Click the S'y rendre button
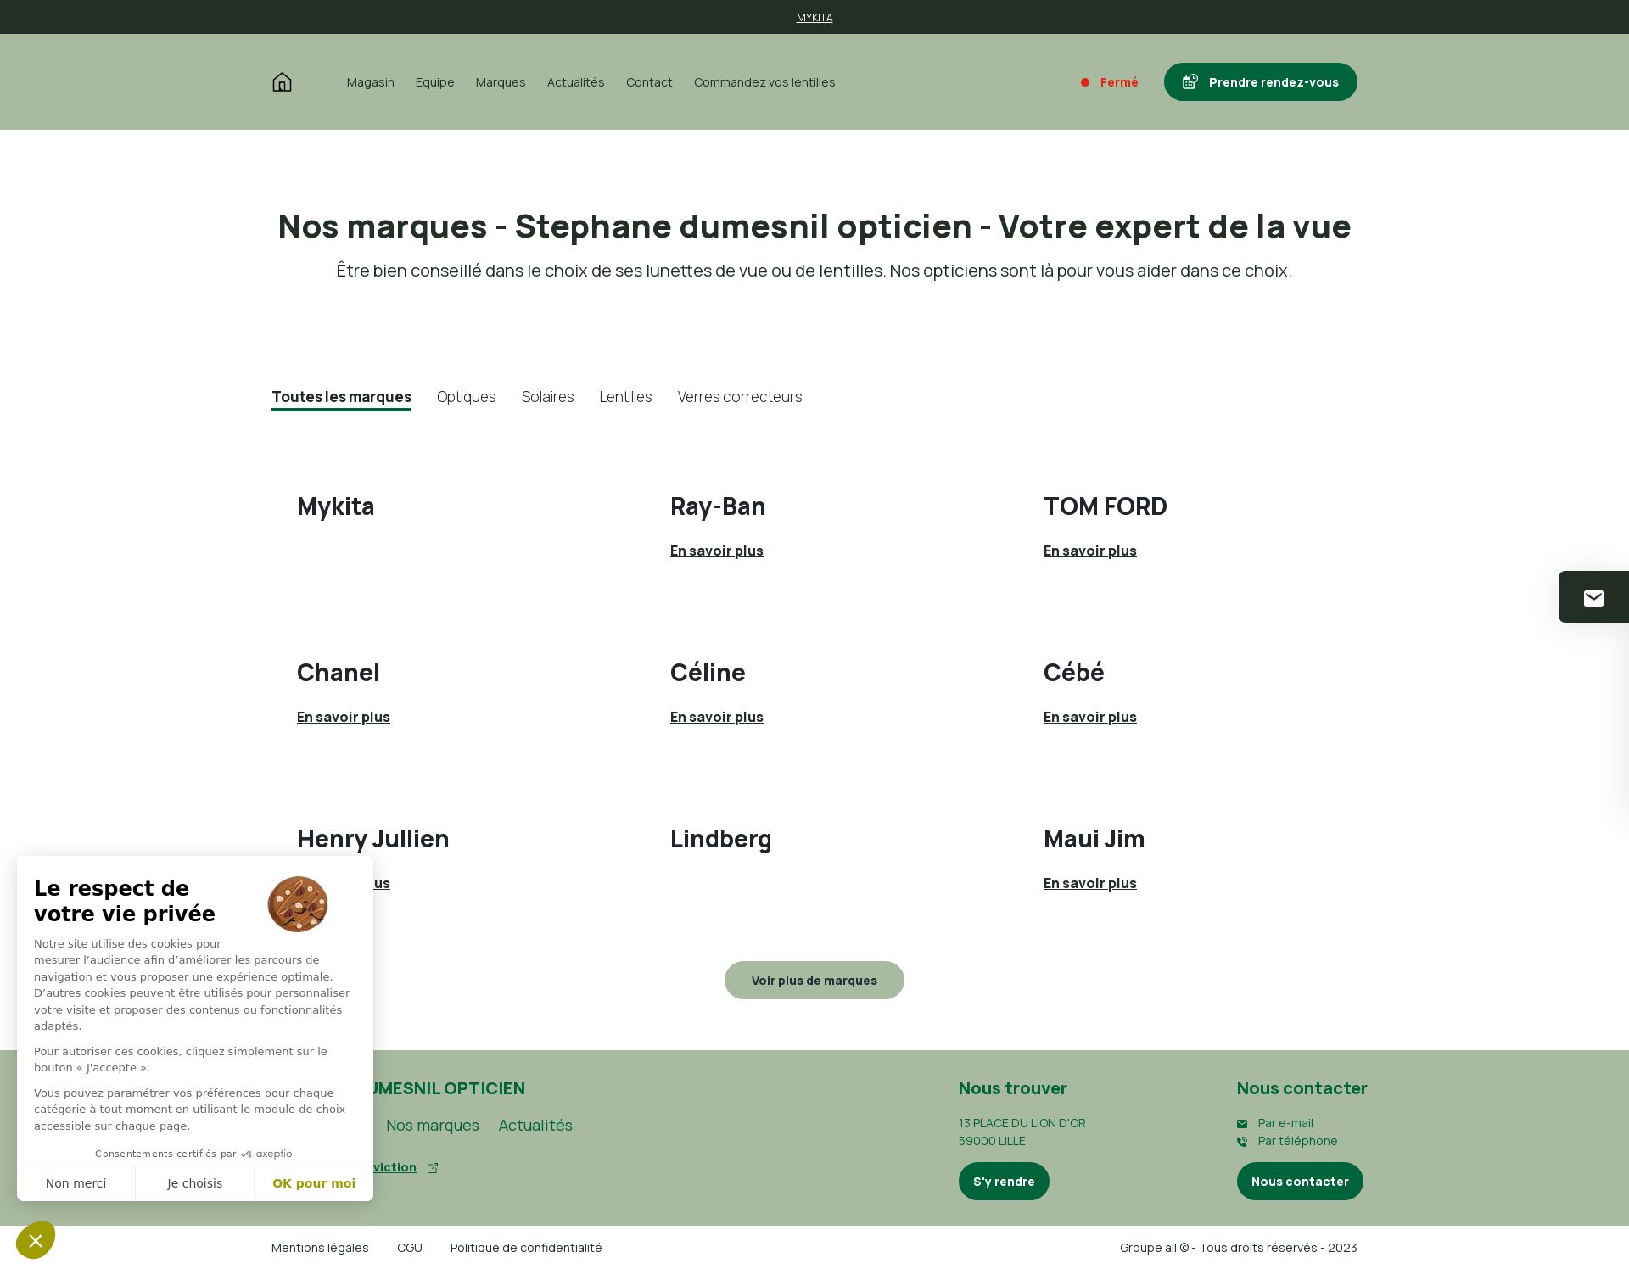 pyautogui.click(x=1004, y=1182)
